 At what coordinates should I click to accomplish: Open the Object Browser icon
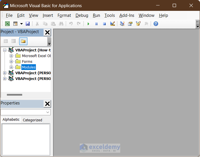(138, 24)
